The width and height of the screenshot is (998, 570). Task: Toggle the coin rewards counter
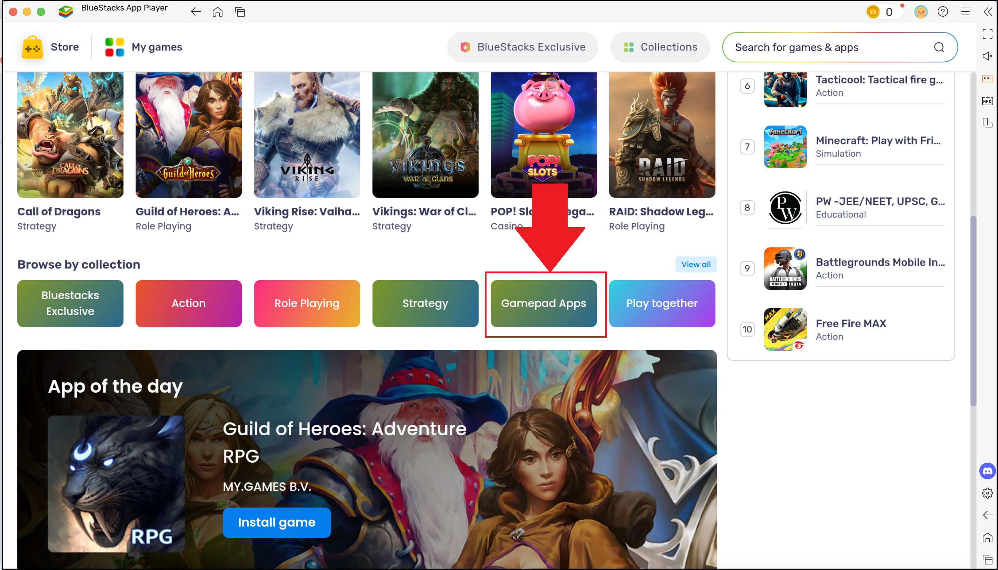click(x=884, y=12)
